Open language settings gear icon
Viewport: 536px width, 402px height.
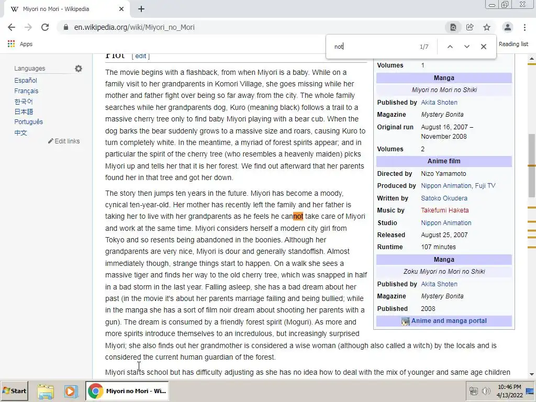(79, 69)
